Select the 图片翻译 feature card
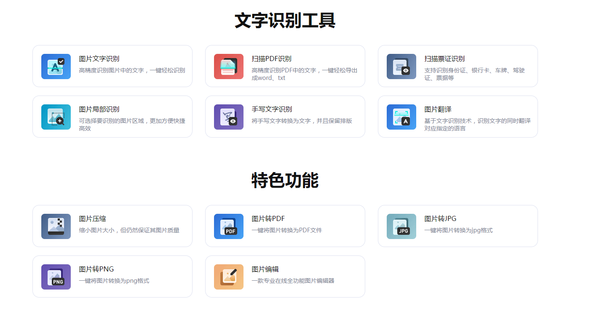Screen dimensions: 594x327 458,117
